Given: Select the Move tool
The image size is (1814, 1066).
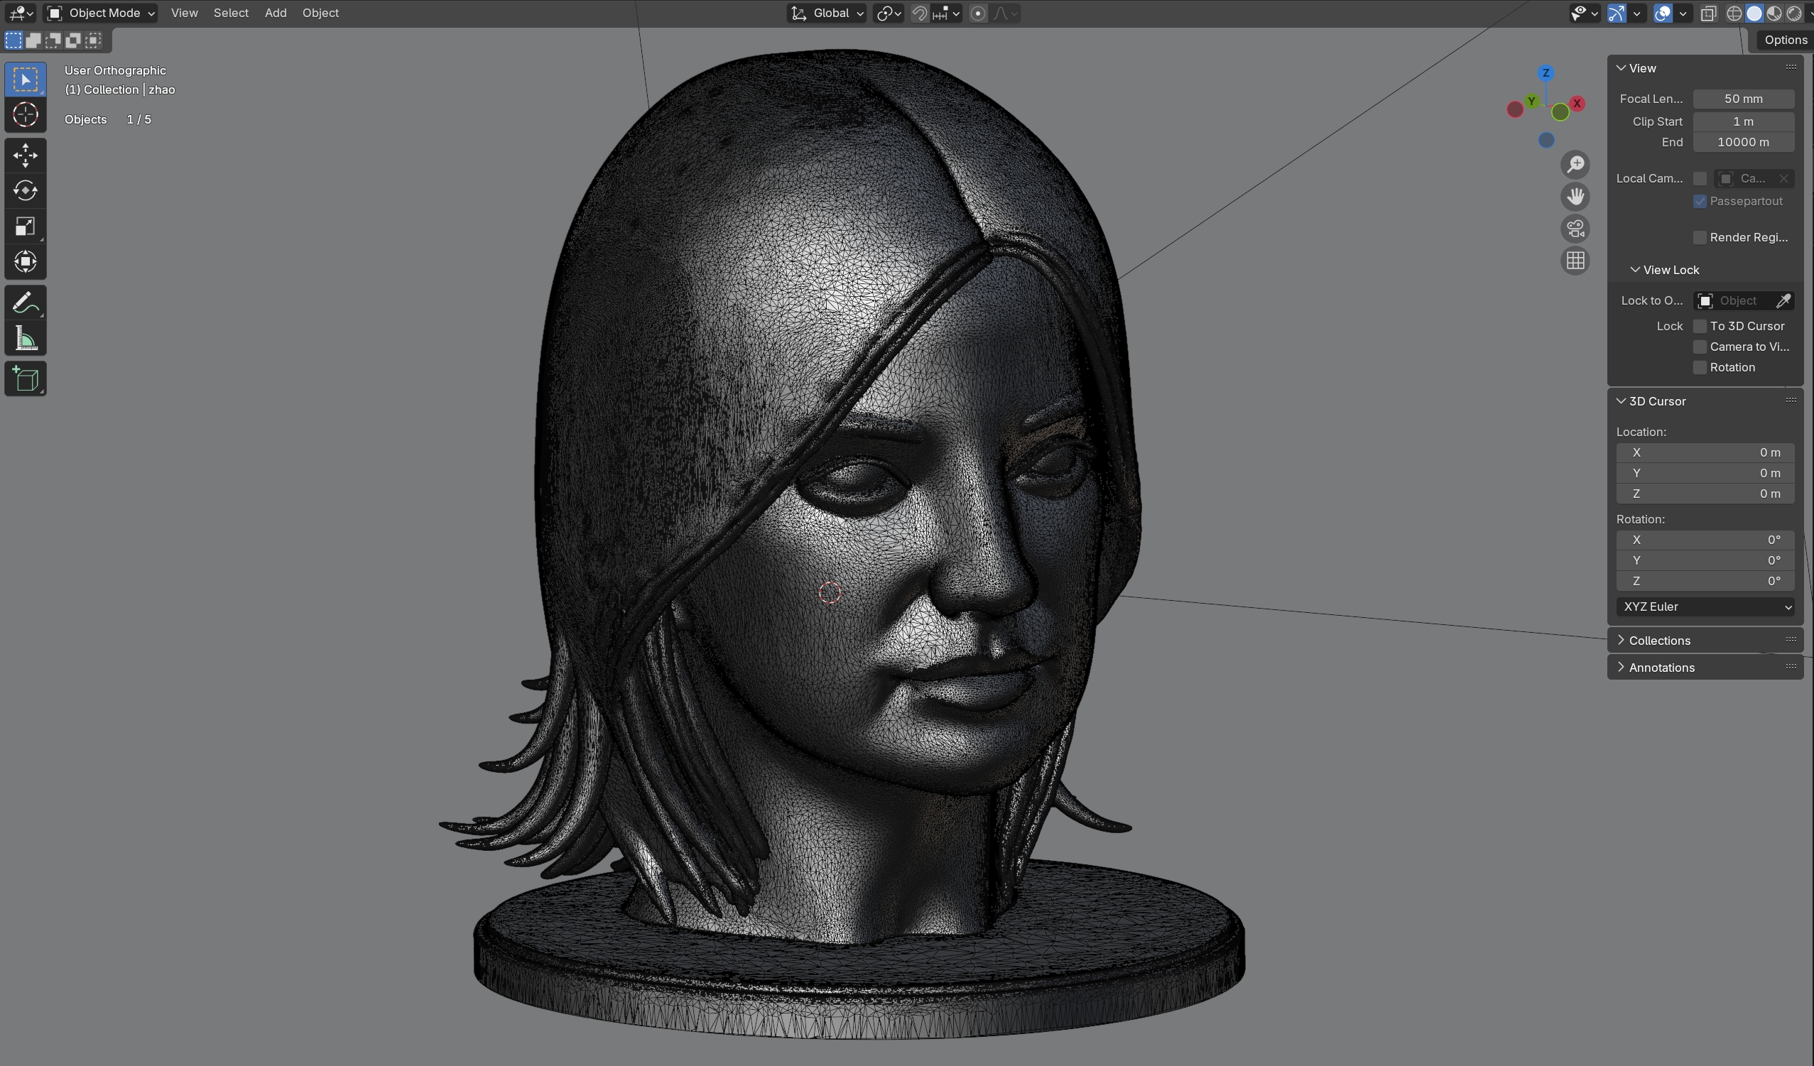Looking at the screenshot, I should pyautogui.click(x=25, y=155).
